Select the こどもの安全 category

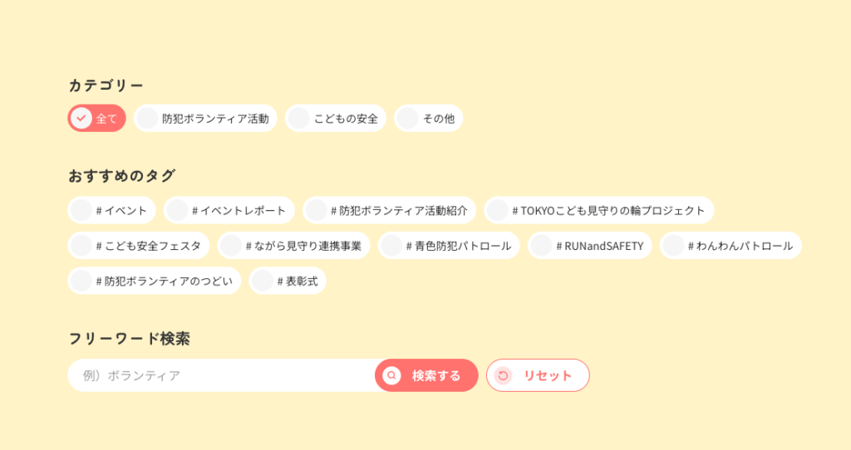pyautogui.click(x=336, y=118)
